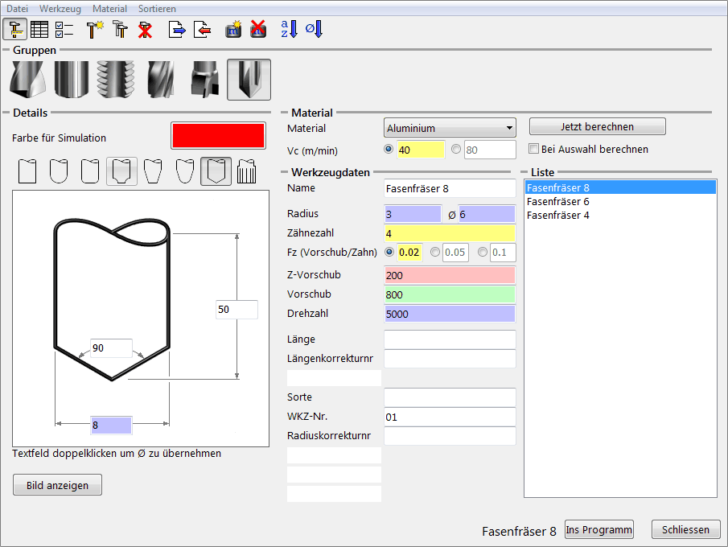The width and height of the screenshot is (728, 547).
Task: Delete tool with red-crossed hammer icon
Action: (146, 29)
